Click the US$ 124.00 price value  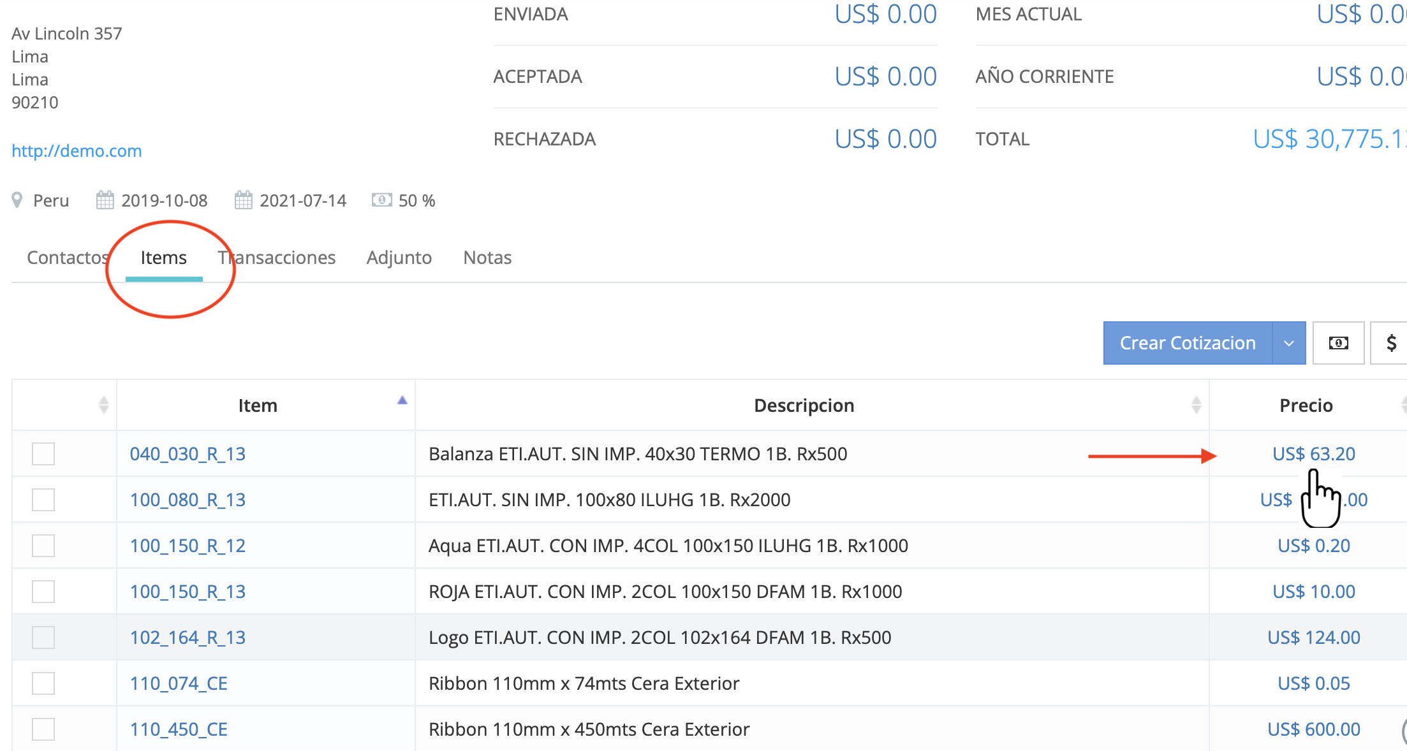point(1313,638)
